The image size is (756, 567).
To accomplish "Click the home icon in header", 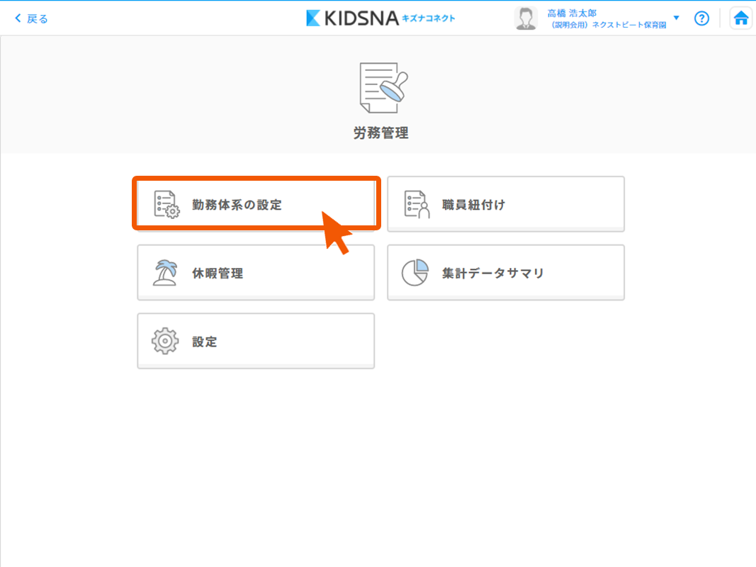I will pyautogui.click(x=741, y=18).
